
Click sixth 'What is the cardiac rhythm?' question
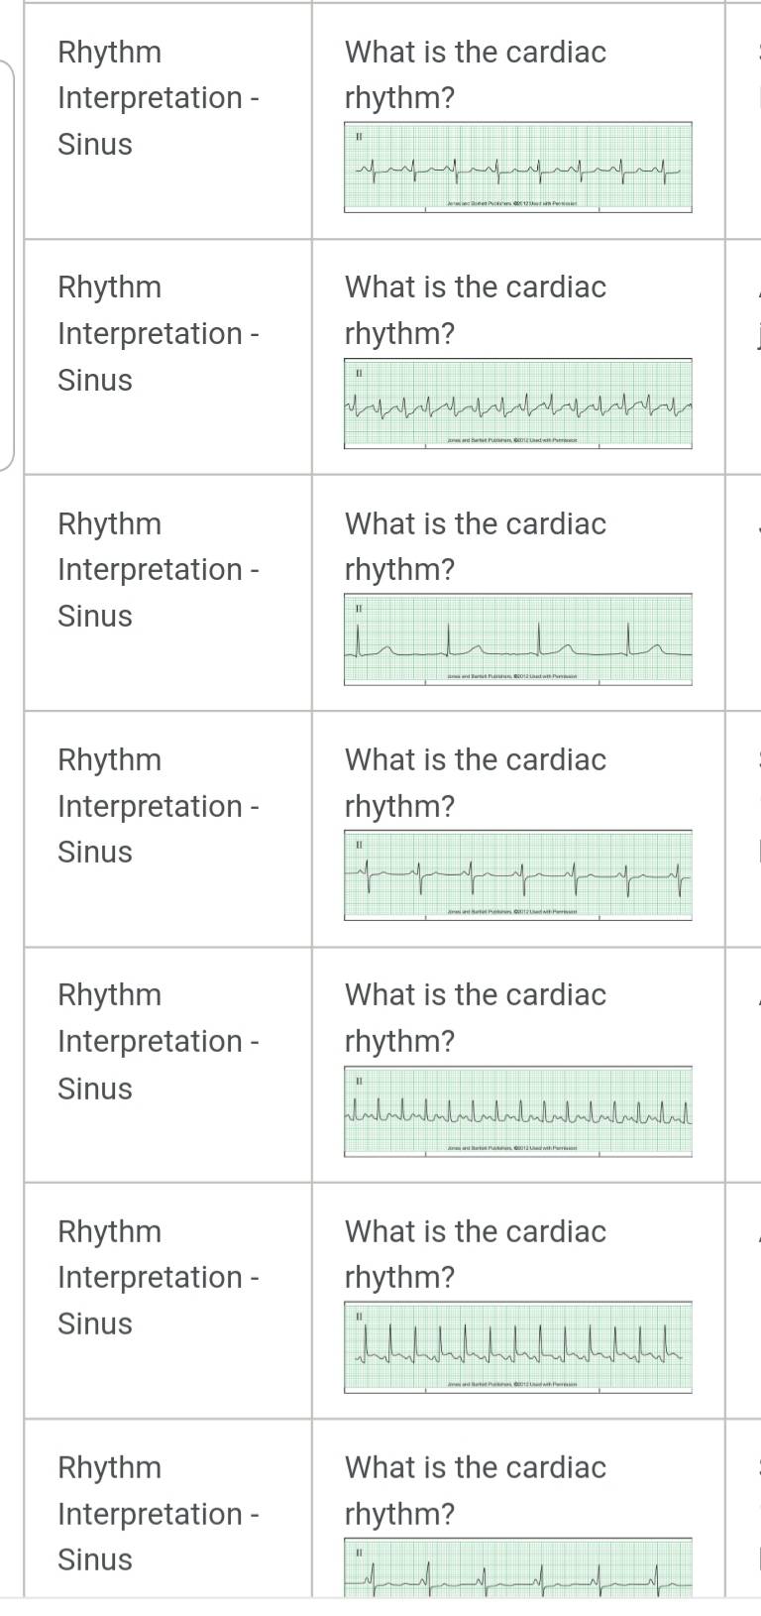click(476, 1254)
